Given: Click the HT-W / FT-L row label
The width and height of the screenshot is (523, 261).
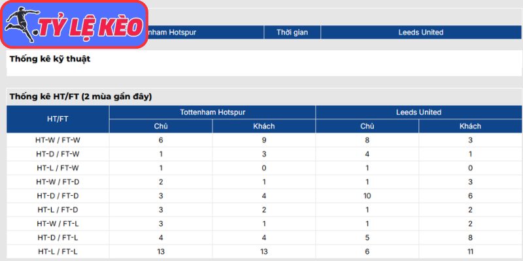Looking at the screenshot, I should click(58, 224).
